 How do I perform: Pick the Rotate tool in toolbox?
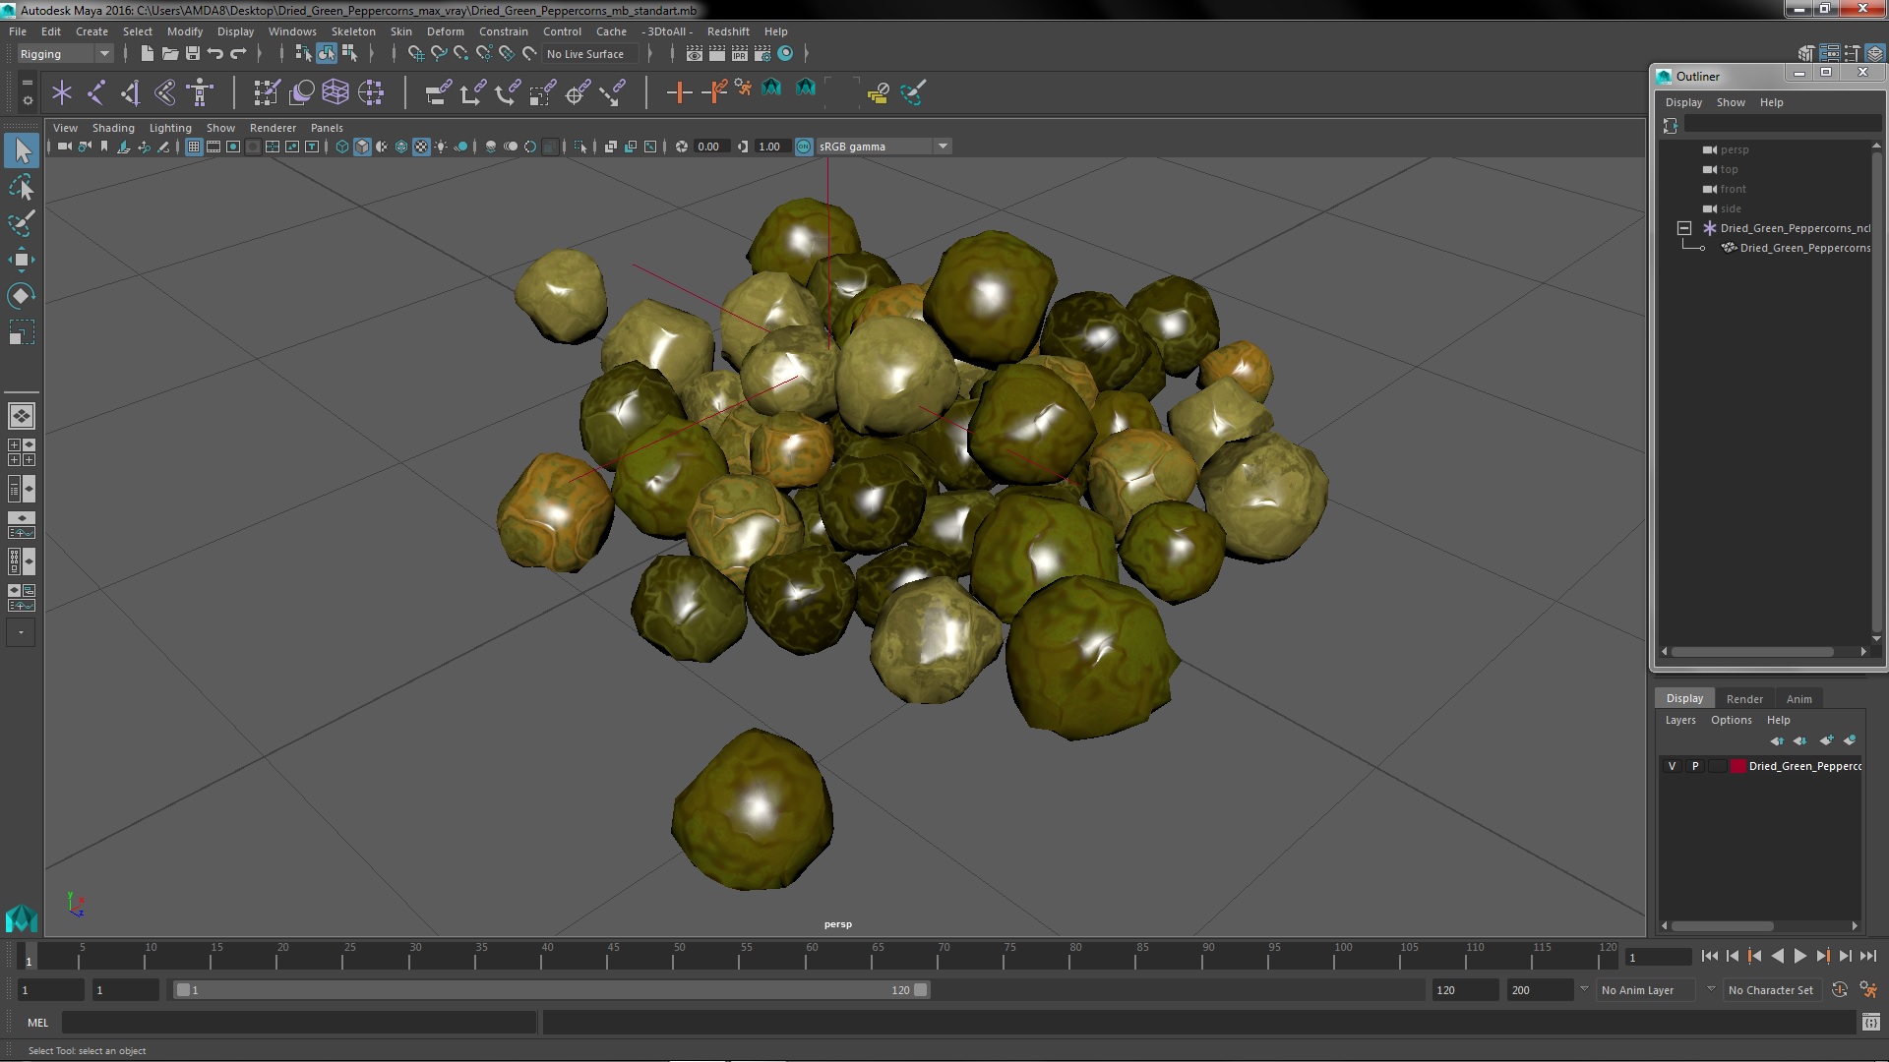coord(22,296)
